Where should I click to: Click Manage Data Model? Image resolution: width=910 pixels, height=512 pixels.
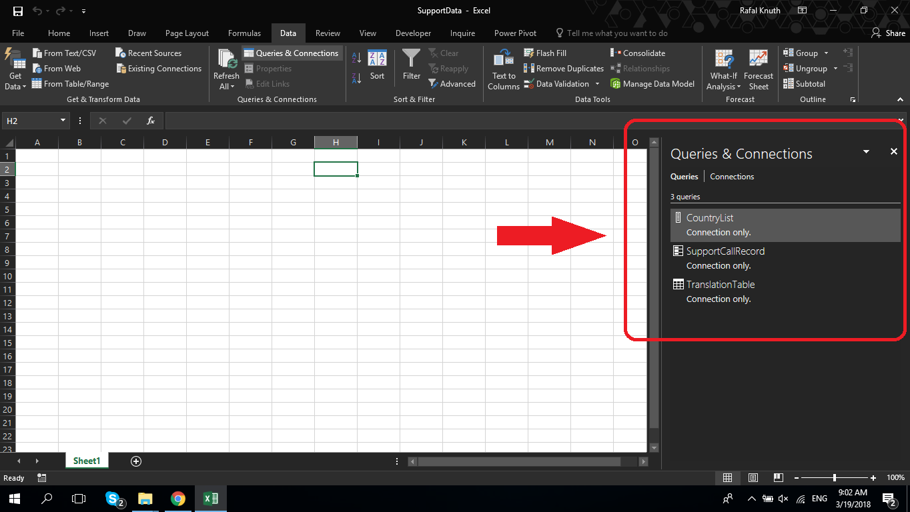point(652,83)
